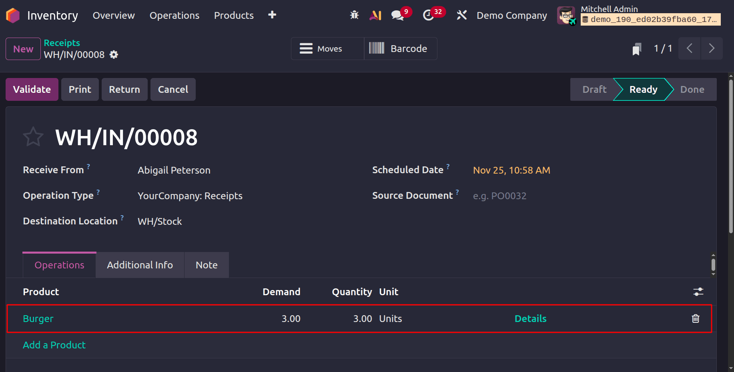Delete the Burger line with the trash icon
This screenshot has width=734, height=372.
click(x=695, y=318)
